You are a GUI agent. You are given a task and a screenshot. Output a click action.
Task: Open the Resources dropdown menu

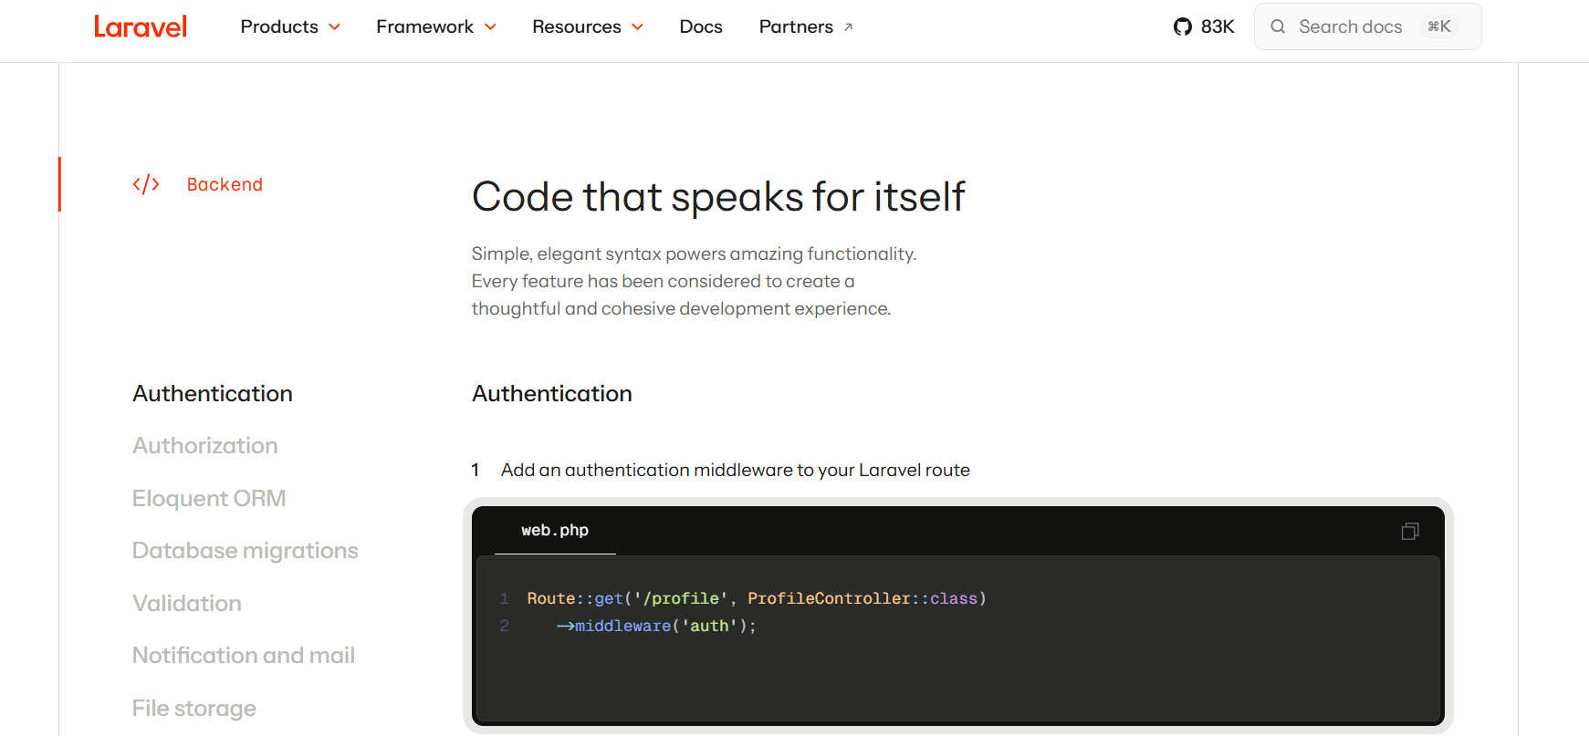[x=587, y=26]
